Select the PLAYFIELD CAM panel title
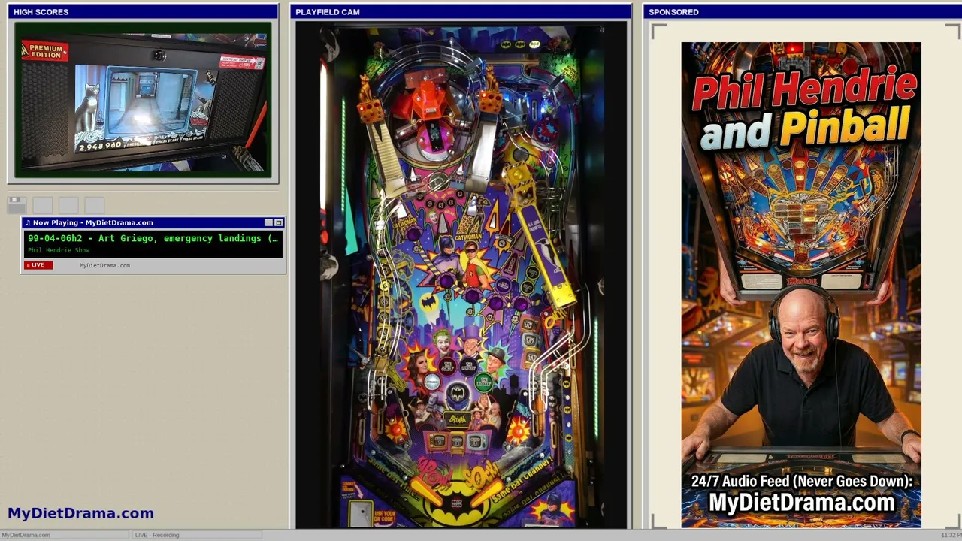The height and width of the screenshot is (541, 962). 328,12
